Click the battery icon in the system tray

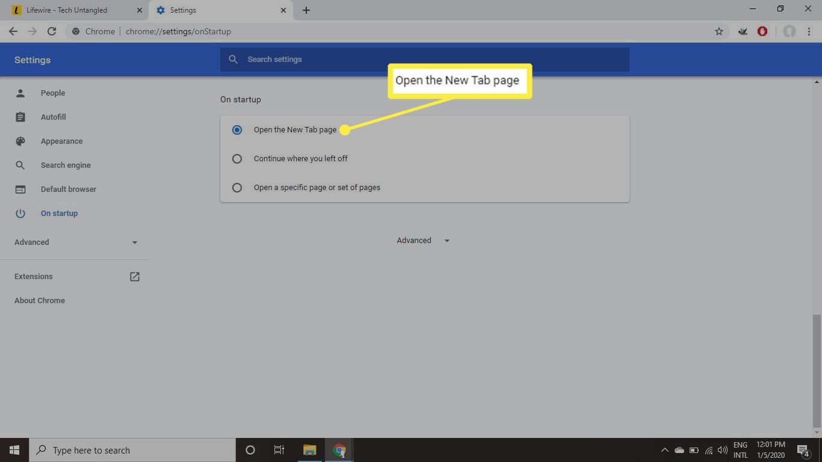[x=694, y=450]
